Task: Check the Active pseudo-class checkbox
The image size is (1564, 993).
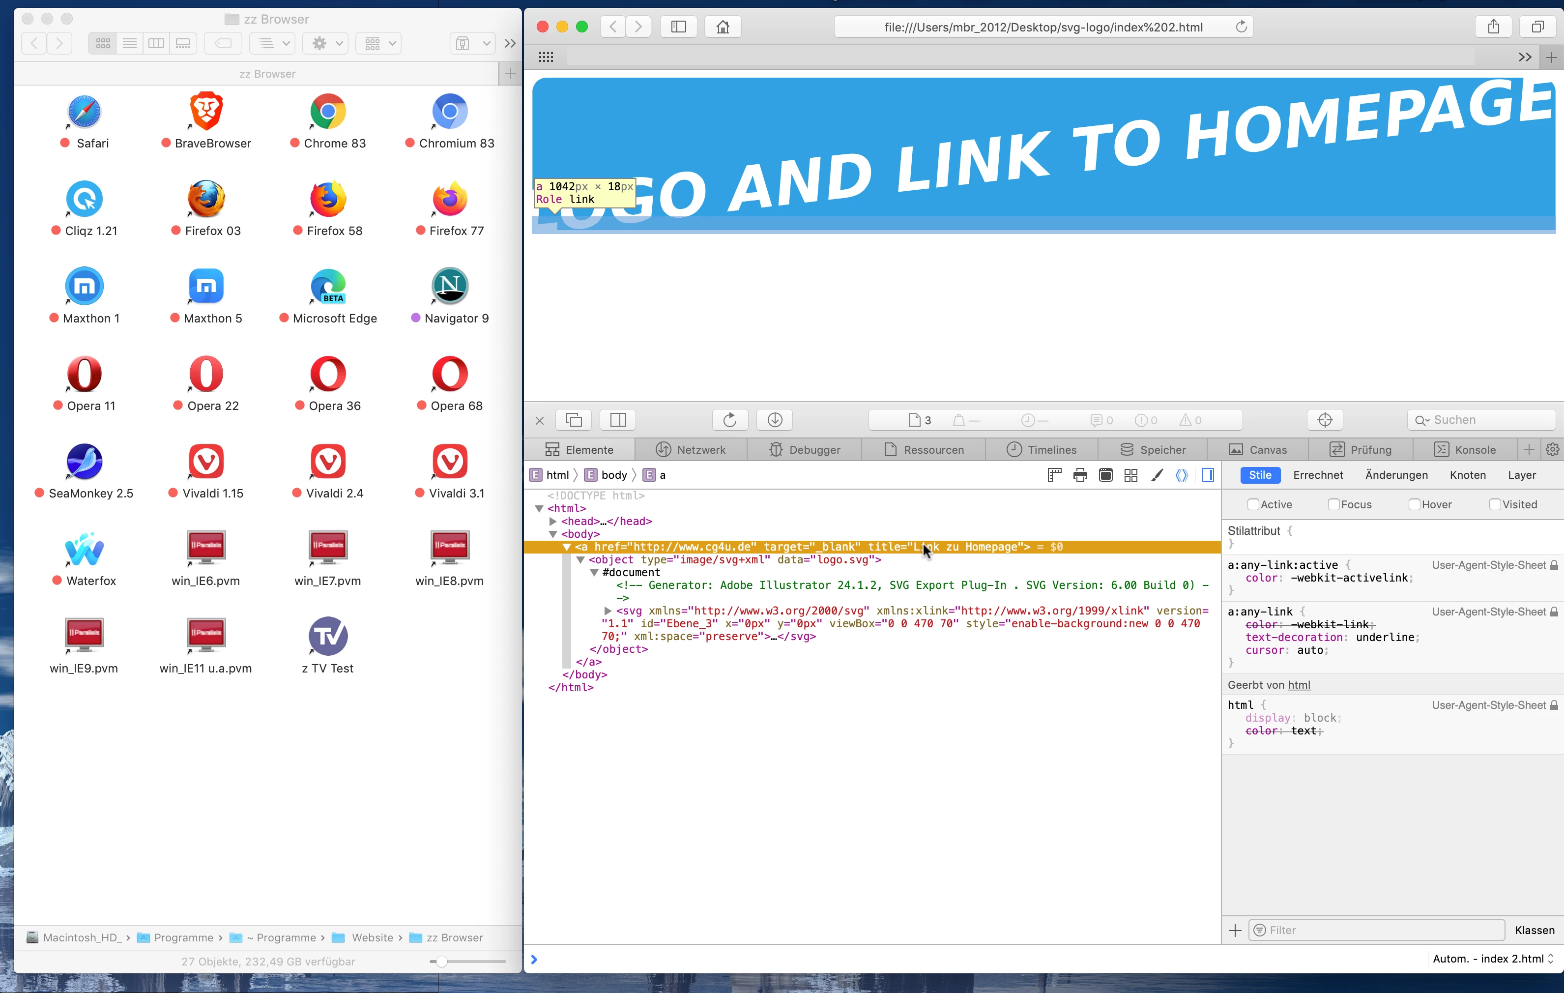Action: [1253, 505]
